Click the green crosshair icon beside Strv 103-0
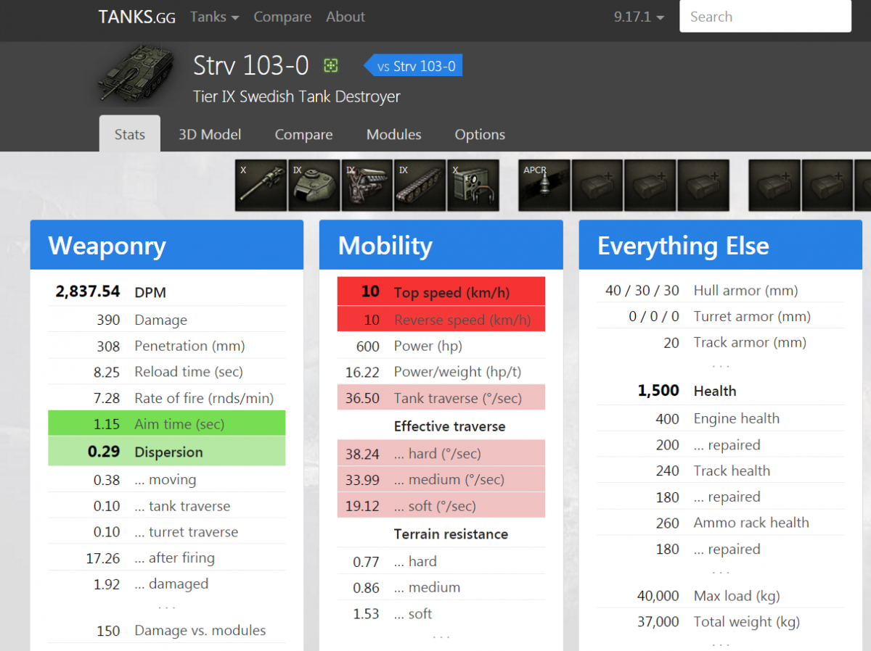The width and height of the screenshot is (871, 651). pyautogui.click(x=331, y=66)
